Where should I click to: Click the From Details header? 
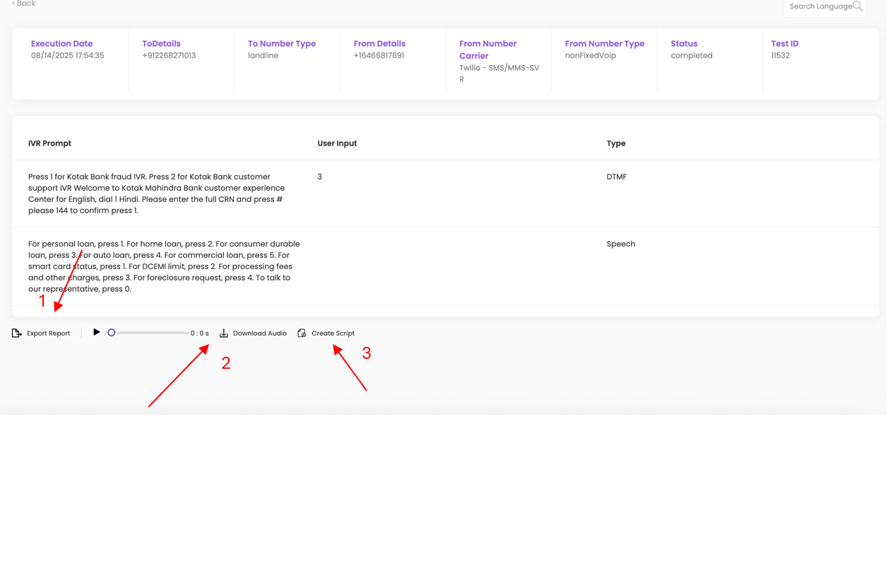point(379,44)
